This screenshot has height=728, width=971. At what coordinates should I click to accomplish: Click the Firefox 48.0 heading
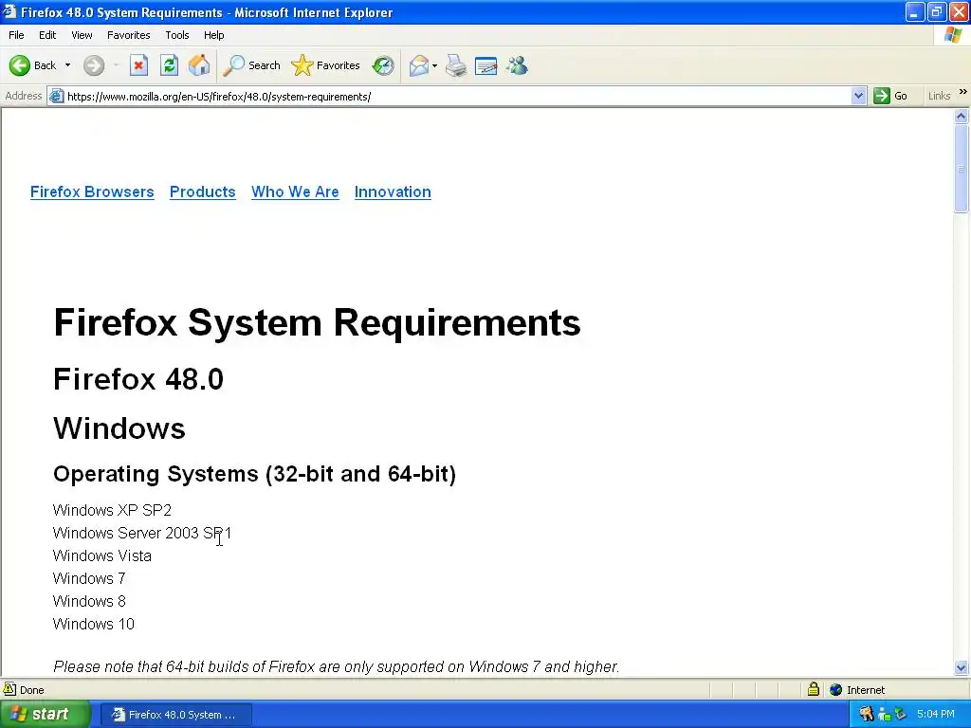[138, 379]
